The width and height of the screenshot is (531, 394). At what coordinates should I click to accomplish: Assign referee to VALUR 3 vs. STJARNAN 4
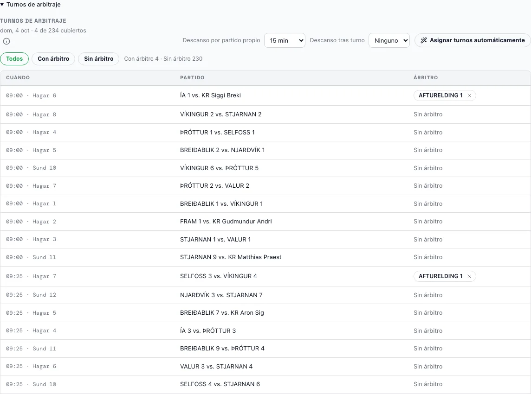tap(428, 366)
